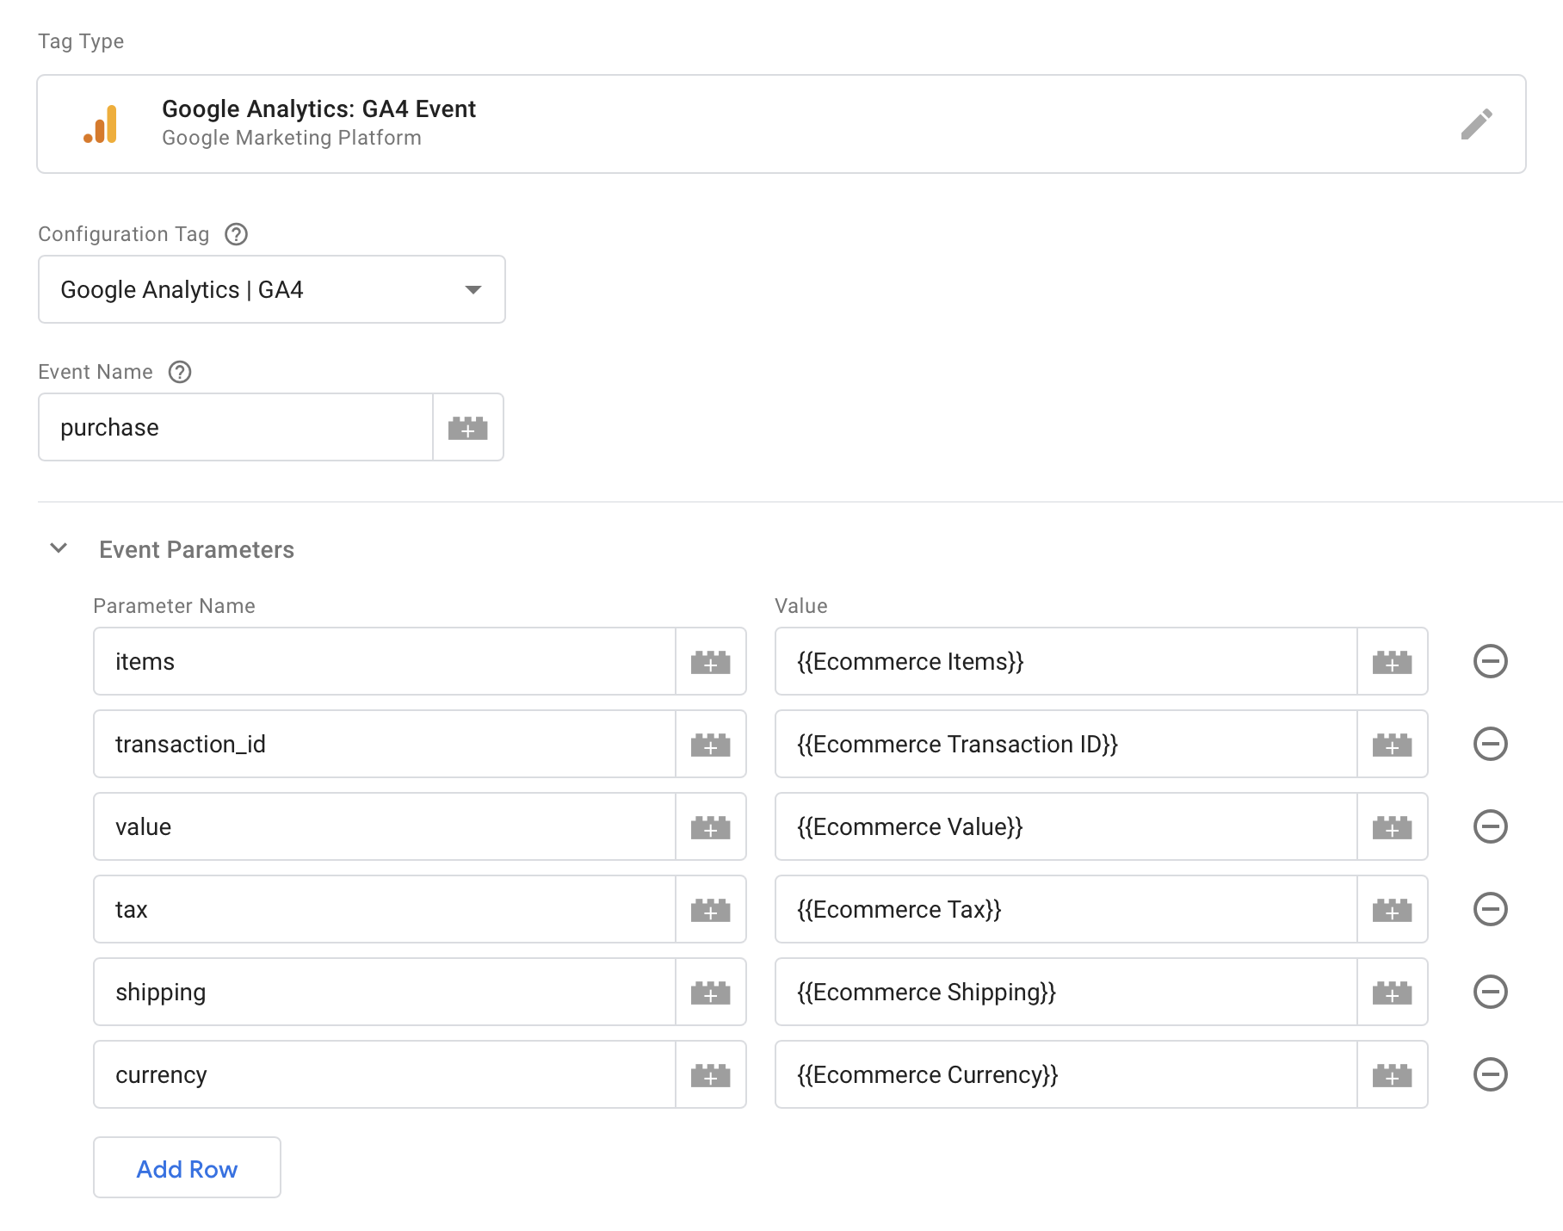The image size is (1563, 1231).
Task: Click the shipping parameter name field
Action: point(385,993)
